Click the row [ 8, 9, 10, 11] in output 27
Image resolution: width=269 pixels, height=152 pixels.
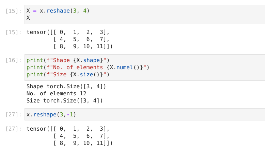tap(83, 143)
